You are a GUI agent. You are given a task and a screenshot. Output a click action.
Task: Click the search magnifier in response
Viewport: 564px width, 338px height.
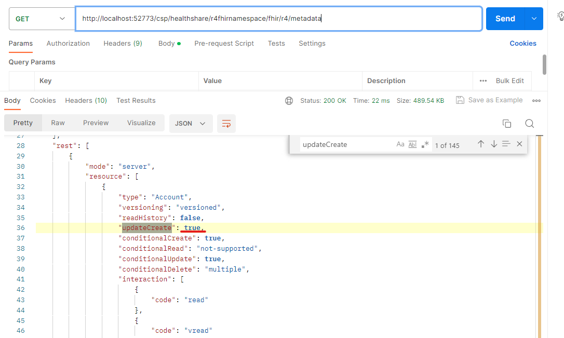(x=529, y=123)
